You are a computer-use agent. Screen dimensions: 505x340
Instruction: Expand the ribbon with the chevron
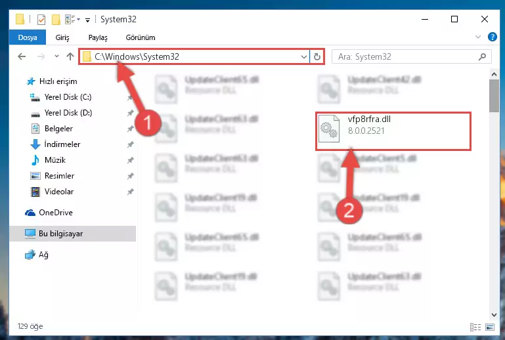pyautogui.click(x=478, y=37)
